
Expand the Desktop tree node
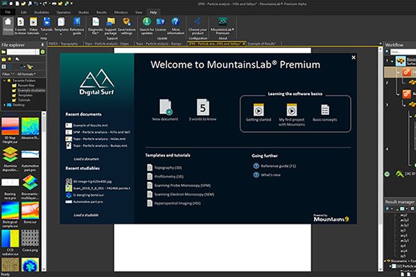coord(4,105)
